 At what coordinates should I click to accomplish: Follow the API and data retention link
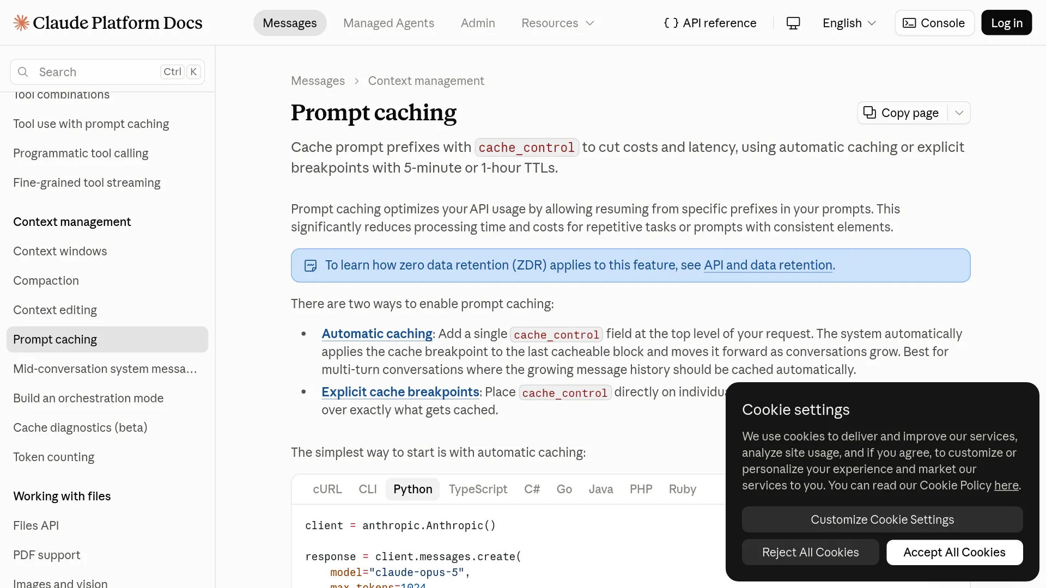(768, 265)
